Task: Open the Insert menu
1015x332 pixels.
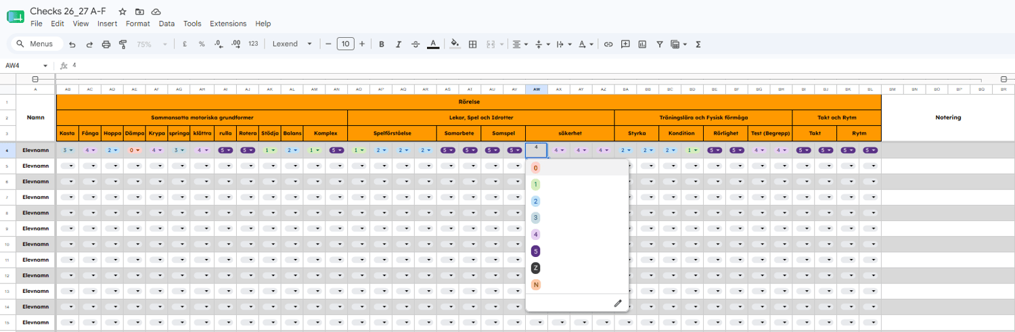Action: pyautogui.click(x=107, y=24)
